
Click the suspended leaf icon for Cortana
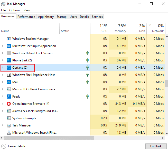point(87,68)
